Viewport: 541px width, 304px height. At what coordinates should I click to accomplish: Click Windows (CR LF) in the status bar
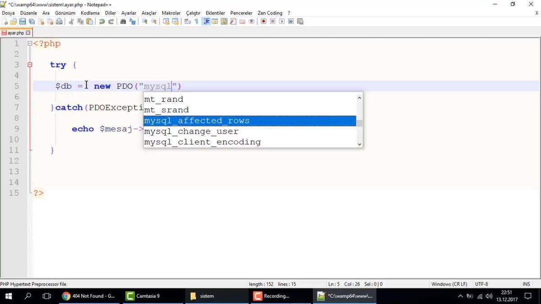(449, 284)
